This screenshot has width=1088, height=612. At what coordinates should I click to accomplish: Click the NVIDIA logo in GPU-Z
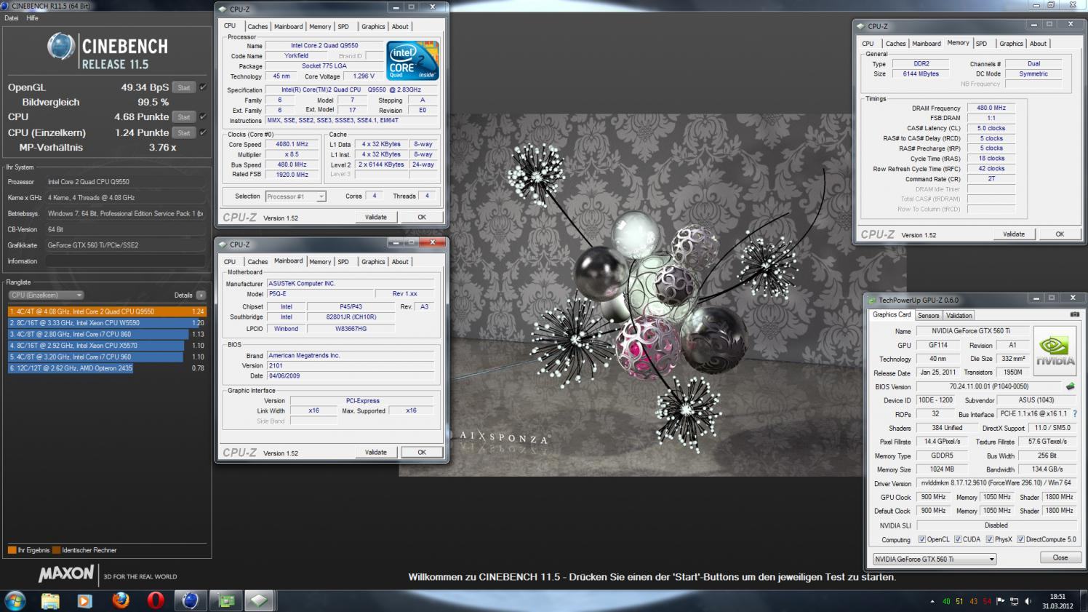pos(1055,350)
